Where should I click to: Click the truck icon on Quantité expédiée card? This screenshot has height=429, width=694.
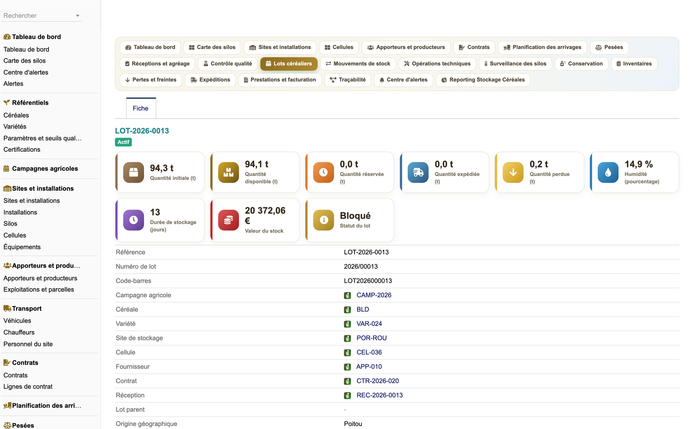click(418, 172)
